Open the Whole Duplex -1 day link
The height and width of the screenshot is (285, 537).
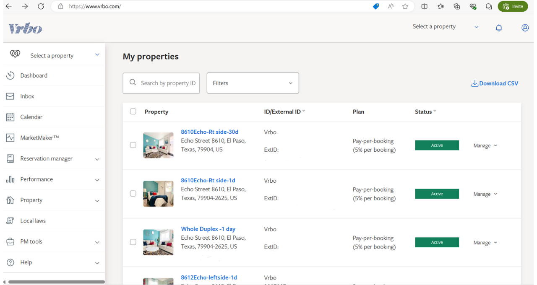click(x=208, y=229)
